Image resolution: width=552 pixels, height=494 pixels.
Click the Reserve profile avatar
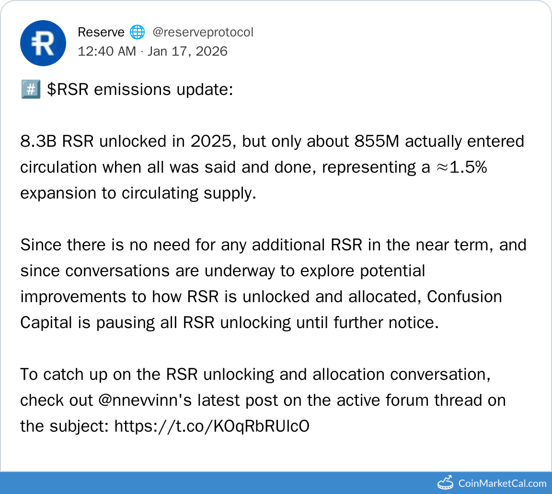click(43, 43)
